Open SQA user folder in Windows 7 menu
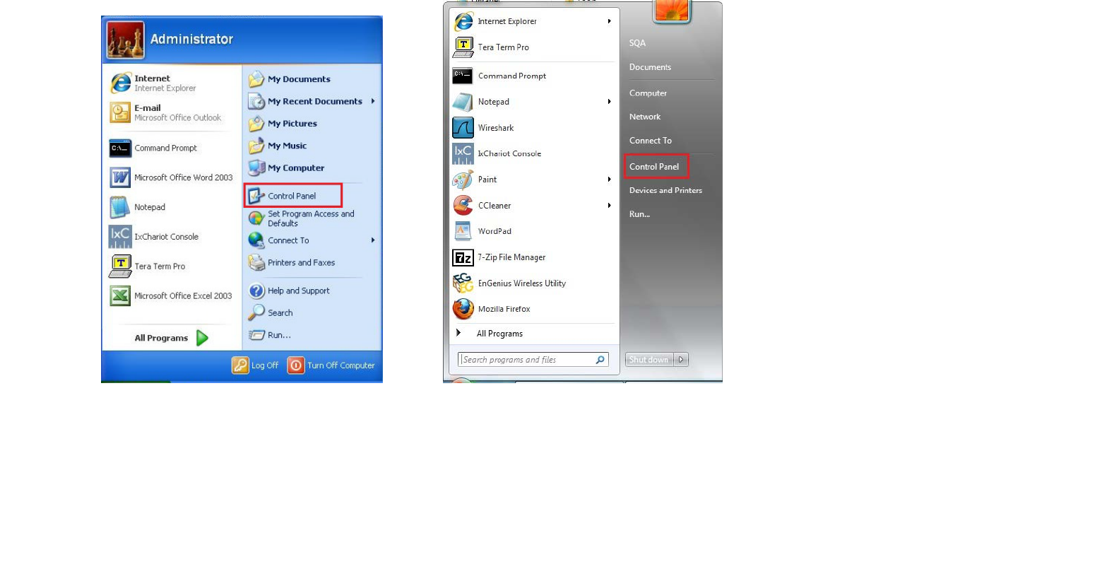Screen dimensions: 1119x569 (x=637, y=43)
